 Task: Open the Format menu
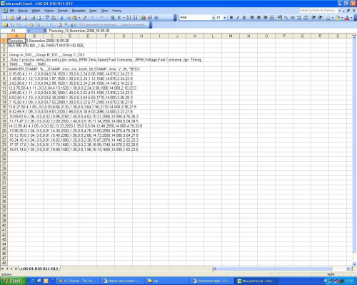tap(63, 11)
